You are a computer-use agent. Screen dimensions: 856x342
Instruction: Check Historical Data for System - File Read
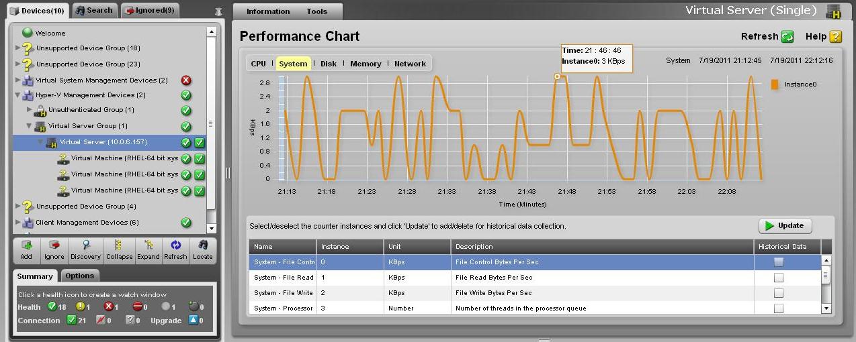point(779,278)
